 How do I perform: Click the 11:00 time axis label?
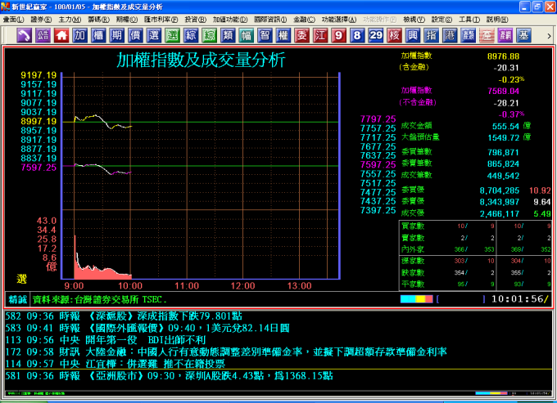tap(187, 285)
